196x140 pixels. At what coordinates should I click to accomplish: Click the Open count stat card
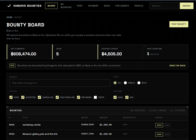pyautogui.click(x=75, y=52)
